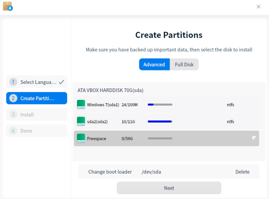This screenshot has height=199, width=269.
Task: Click the sda2 usage progress bar
Action: (160, 121)
